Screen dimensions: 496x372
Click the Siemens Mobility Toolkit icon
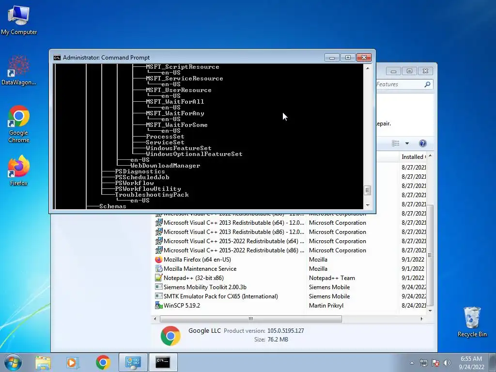(158, 287)
